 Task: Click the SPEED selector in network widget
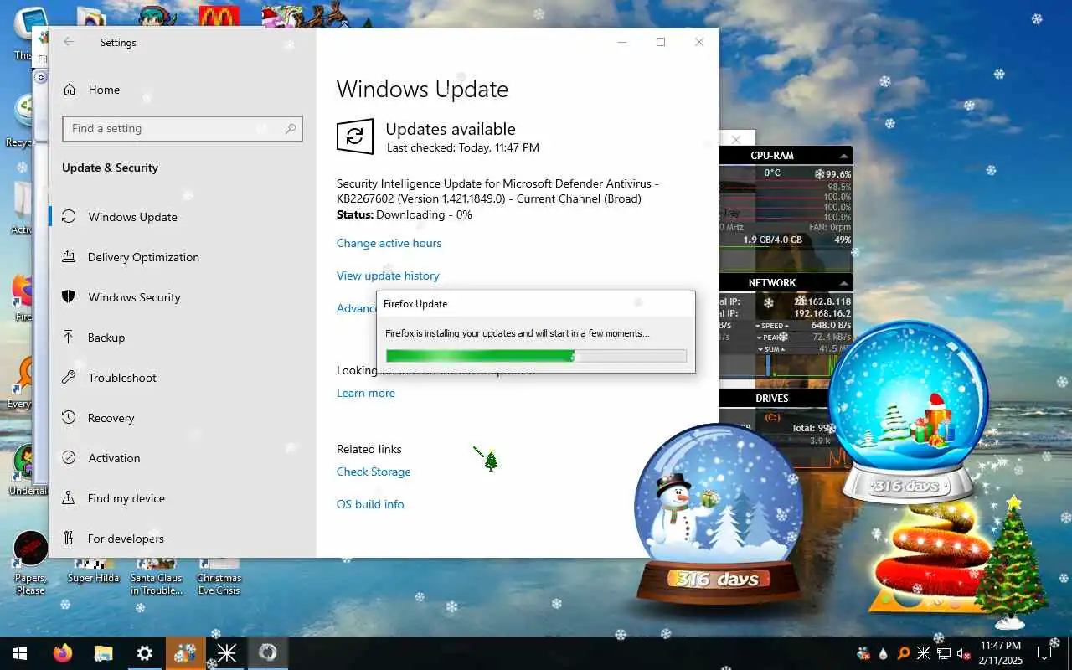click(x=771, y=326)
